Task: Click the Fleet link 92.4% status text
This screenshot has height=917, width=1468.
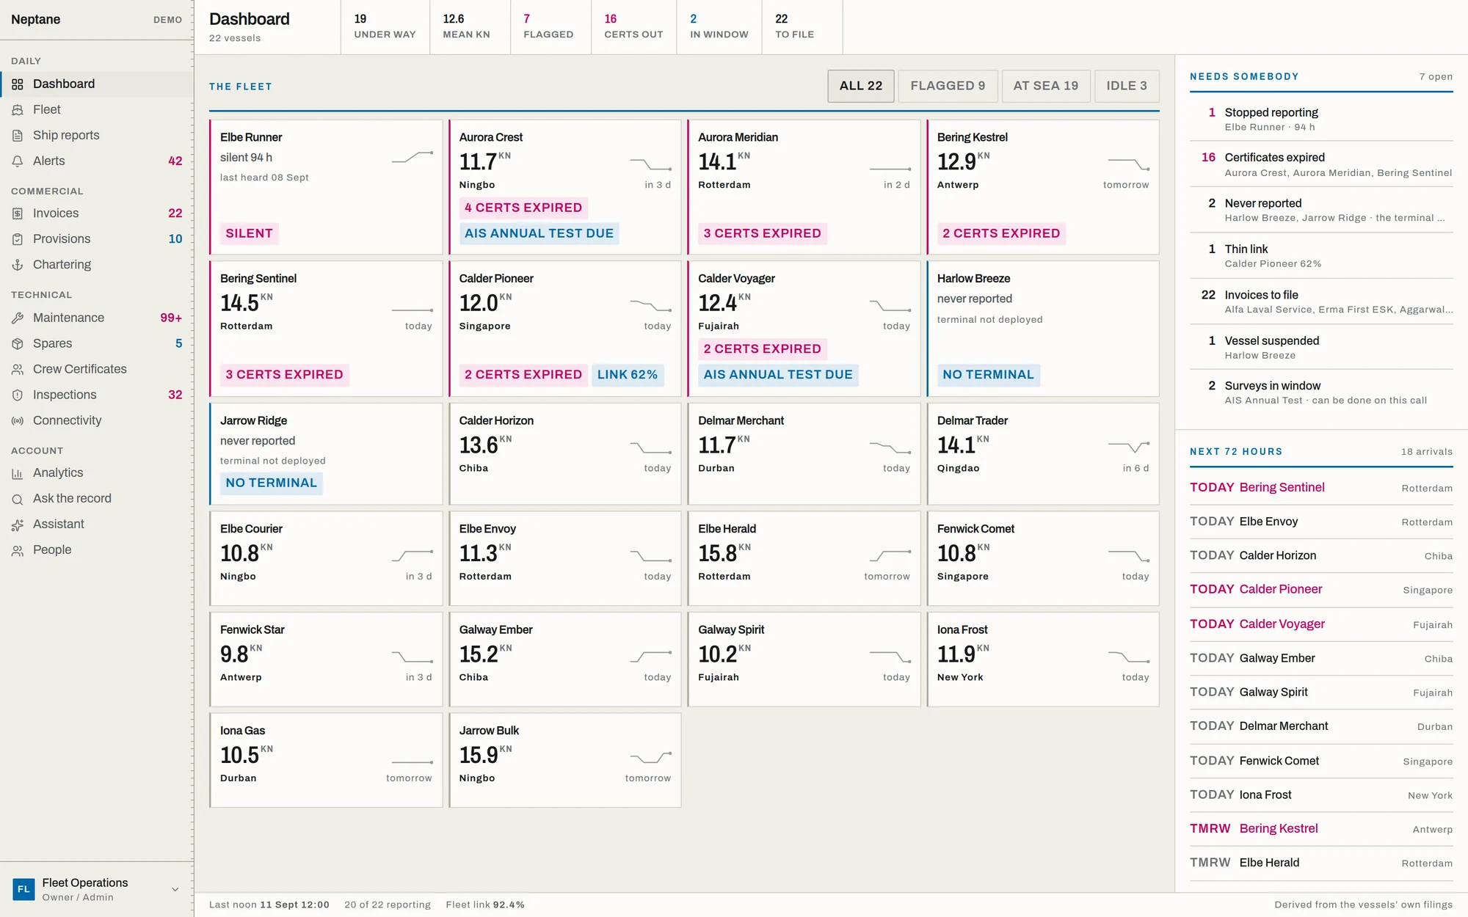Action: 485,905
